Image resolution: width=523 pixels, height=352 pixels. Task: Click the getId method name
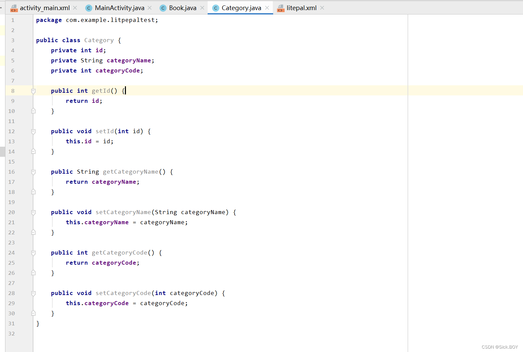101,91
